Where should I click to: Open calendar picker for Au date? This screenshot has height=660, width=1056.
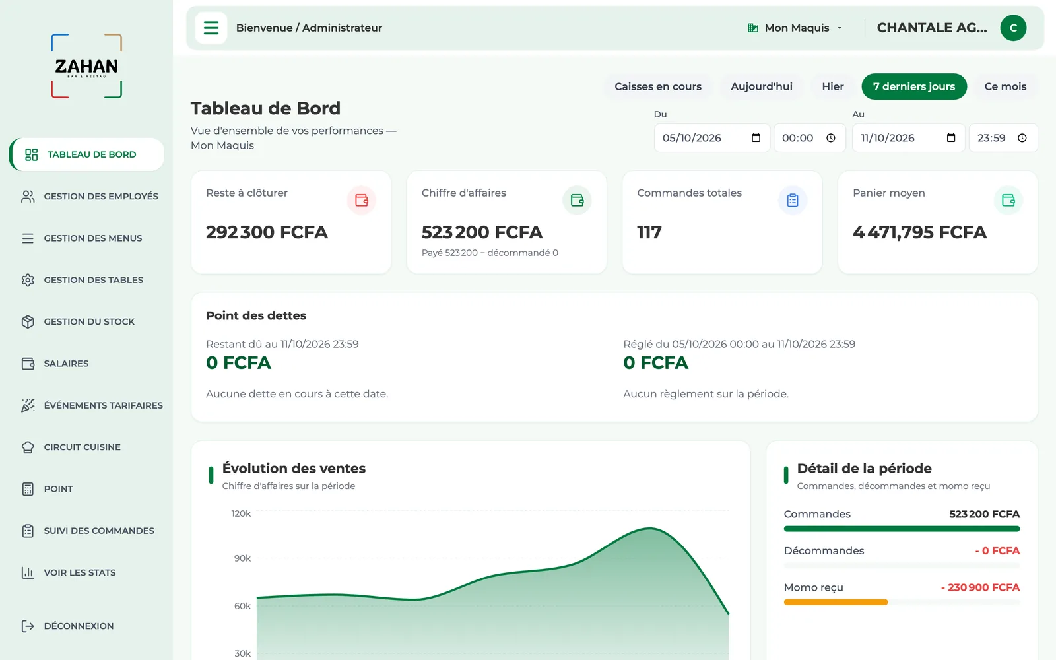[951, 138]
